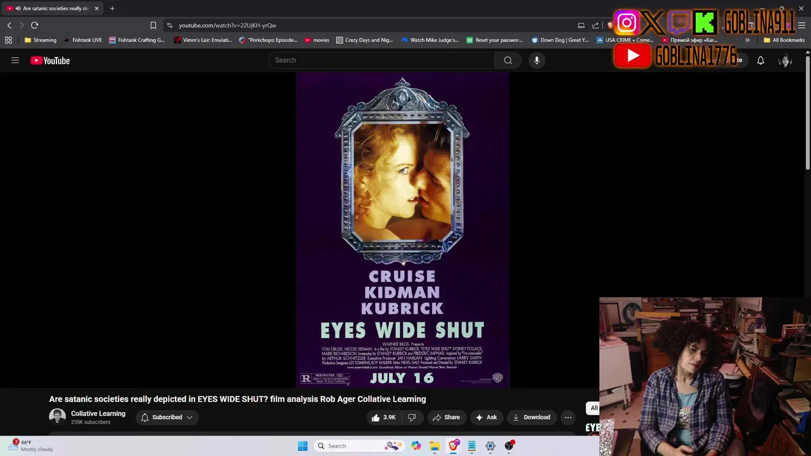Viewport: 811px width, 456px height.
Task: Open Collative Learning channel name link
Action: point(98,414)
